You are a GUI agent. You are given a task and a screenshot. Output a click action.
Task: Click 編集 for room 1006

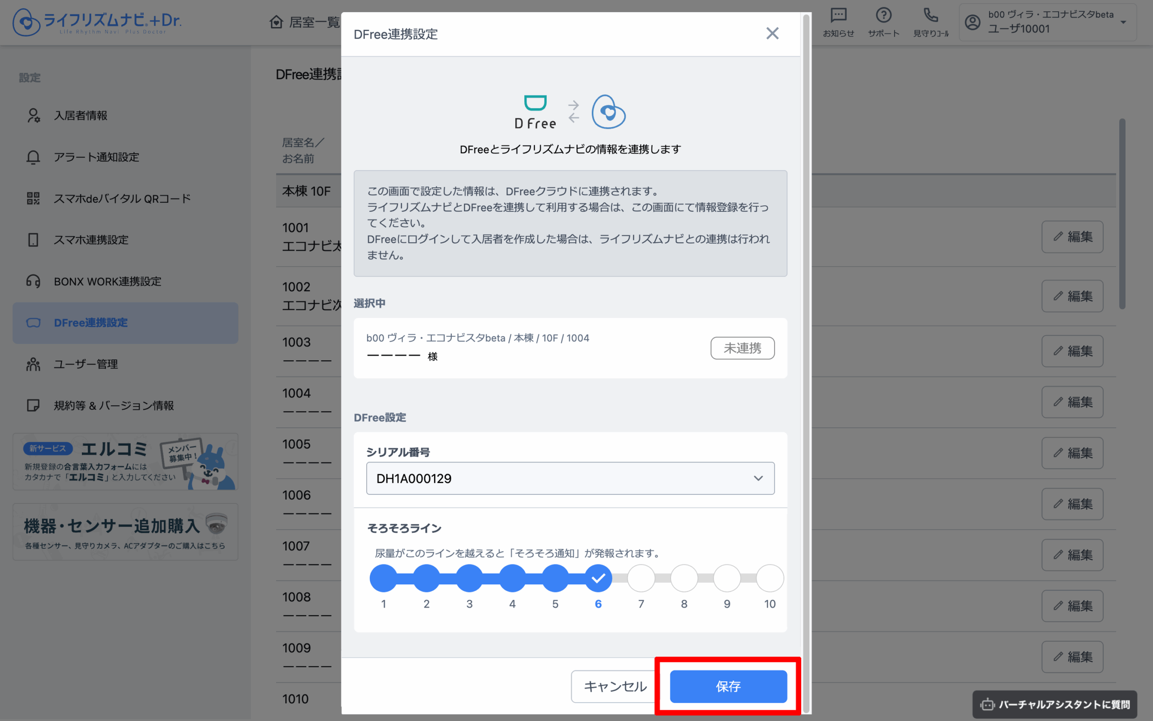[x=1072, y=504]
